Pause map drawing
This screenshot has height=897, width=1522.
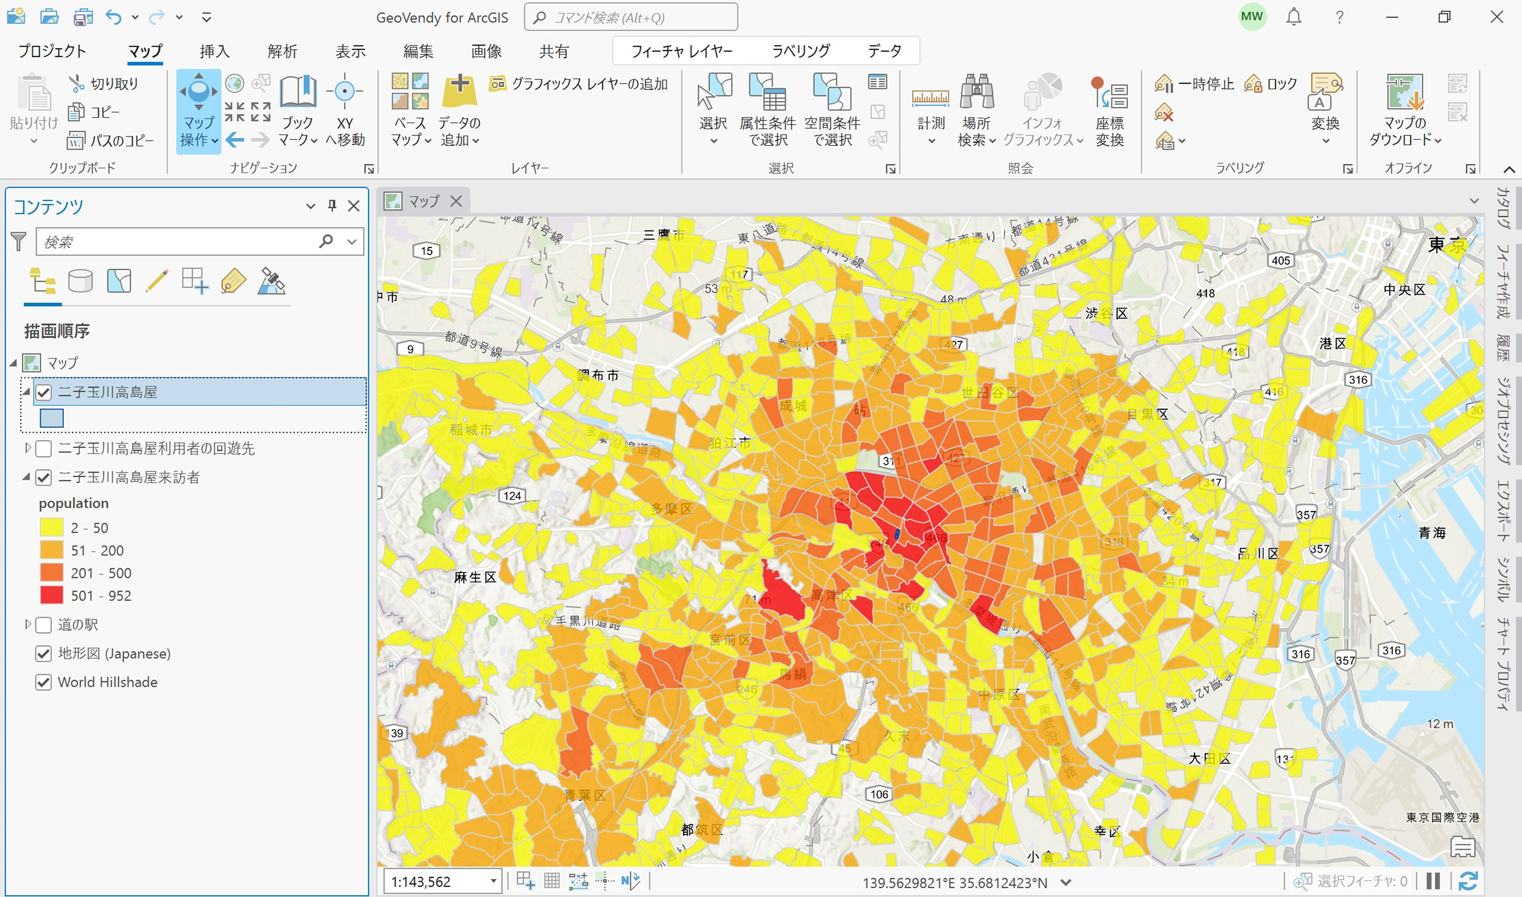click(x=1433, y=880)
